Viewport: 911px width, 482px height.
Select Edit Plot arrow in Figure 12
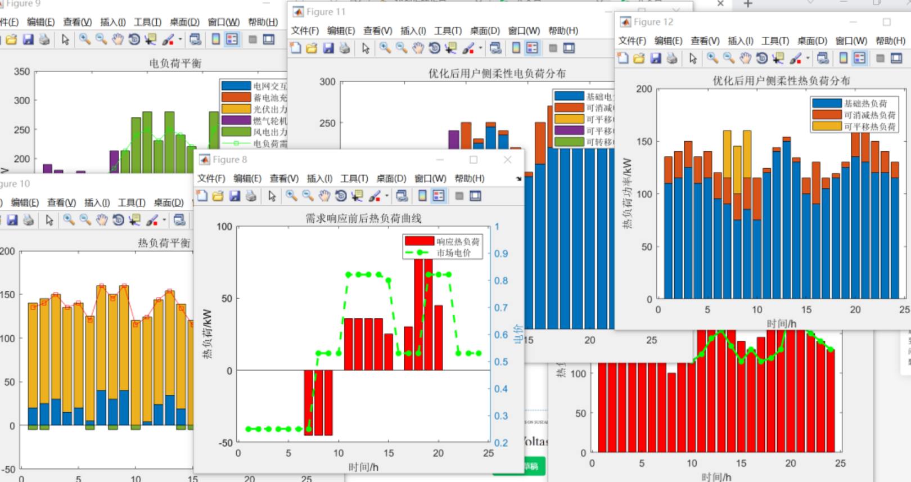(x=693, y=58)
